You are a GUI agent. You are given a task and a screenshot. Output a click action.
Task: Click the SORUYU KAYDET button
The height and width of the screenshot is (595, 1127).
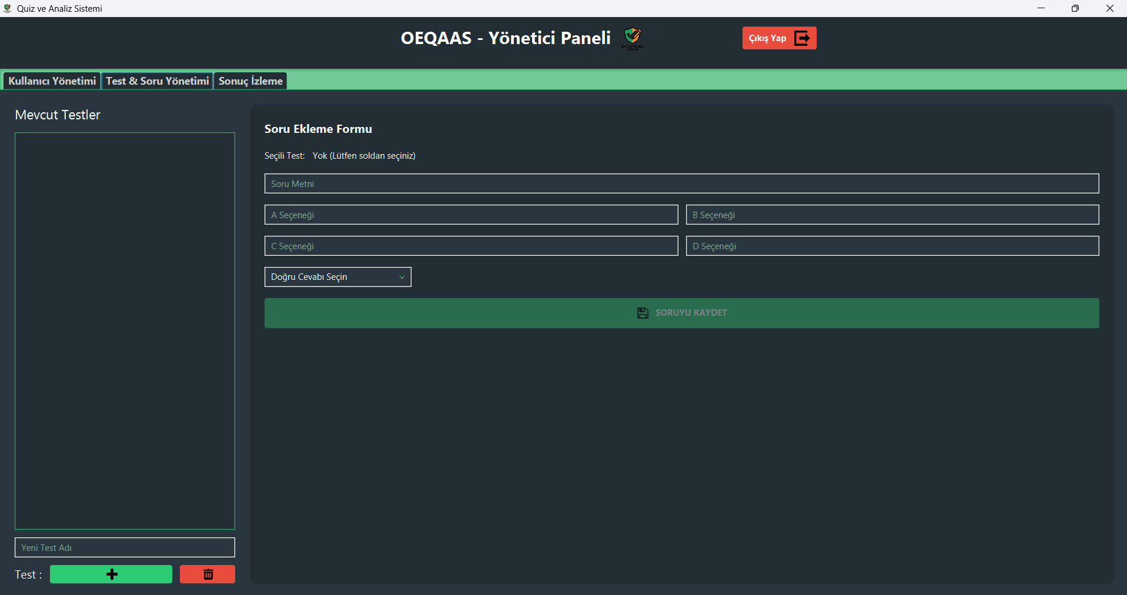click(681, 313)
